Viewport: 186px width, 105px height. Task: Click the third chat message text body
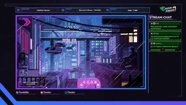point(164,48)
